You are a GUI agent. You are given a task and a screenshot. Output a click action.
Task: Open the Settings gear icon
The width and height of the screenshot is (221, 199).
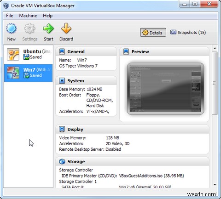point(29,28)
